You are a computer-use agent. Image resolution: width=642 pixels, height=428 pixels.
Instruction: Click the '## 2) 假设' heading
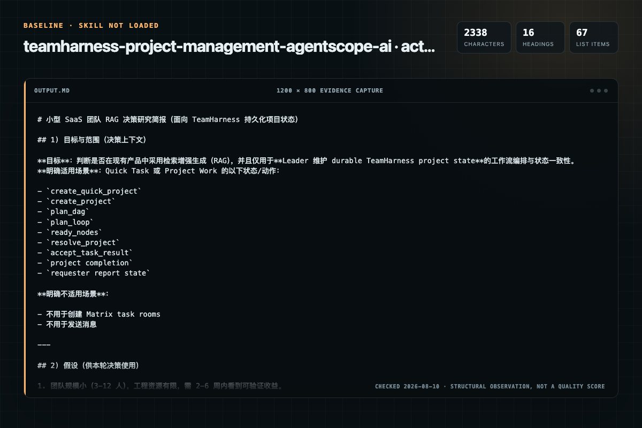point(88,365)
